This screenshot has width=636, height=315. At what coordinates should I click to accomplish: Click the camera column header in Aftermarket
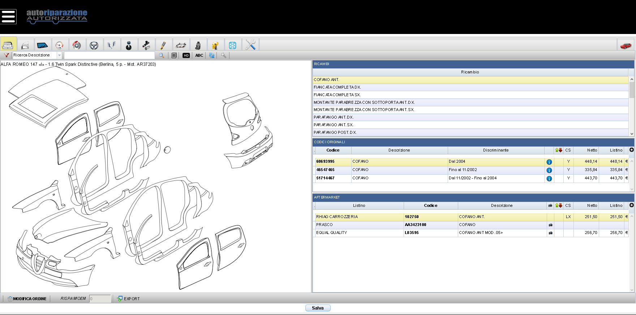tap(550, 205)
